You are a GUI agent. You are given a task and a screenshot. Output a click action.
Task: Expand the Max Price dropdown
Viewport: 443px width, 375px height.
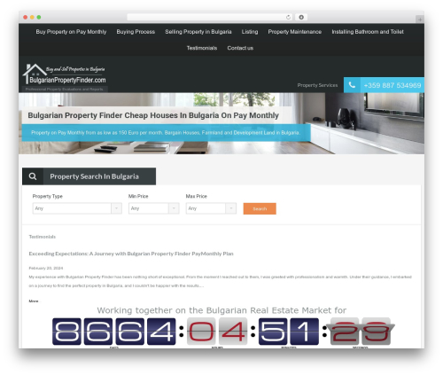pos(211,208)
